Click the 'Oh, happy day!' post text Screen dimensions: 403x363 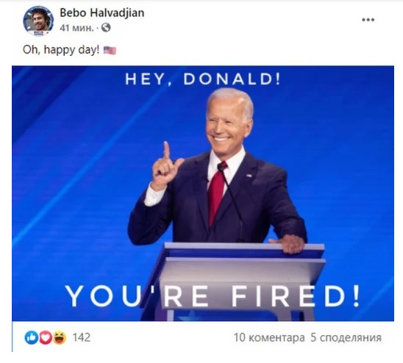[x=61, y=50]
